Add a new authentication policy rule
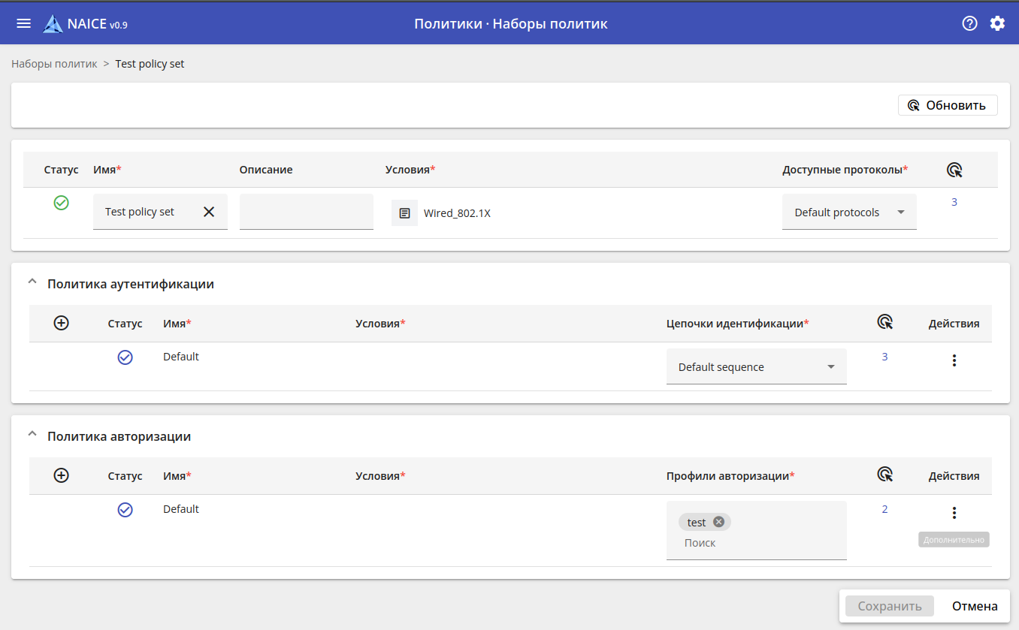Screen dimensions: 1019x630 tap(62, 323)
